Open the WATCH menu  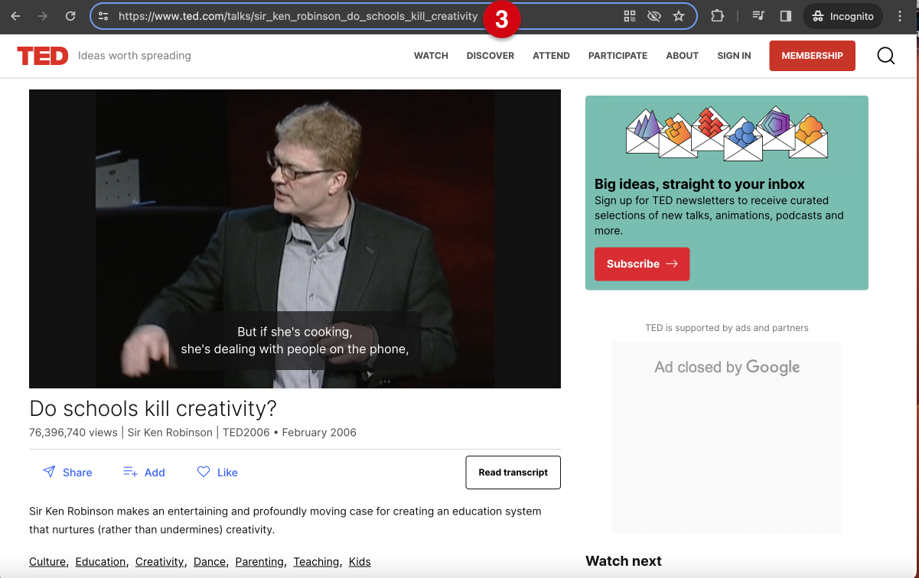(x=431, y=56)
